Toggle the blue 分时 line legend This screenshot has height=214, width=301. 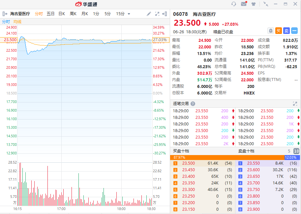coord(6,22)
